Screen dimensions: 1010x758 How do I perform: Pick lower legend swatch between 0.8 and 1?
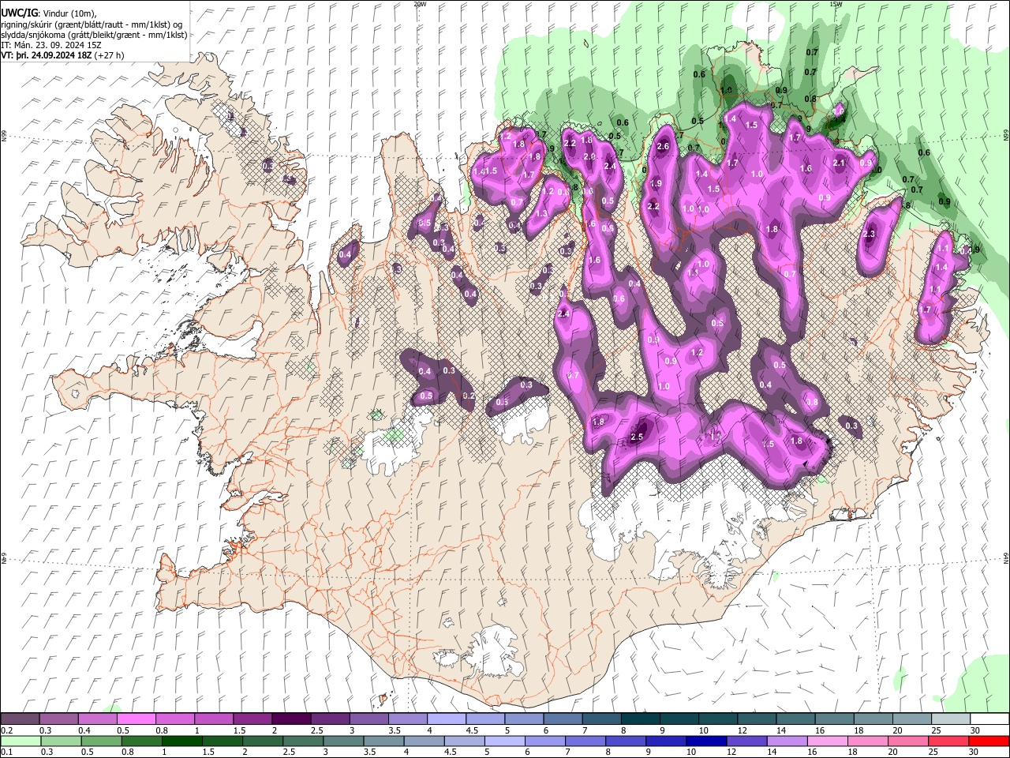point(141,741)
